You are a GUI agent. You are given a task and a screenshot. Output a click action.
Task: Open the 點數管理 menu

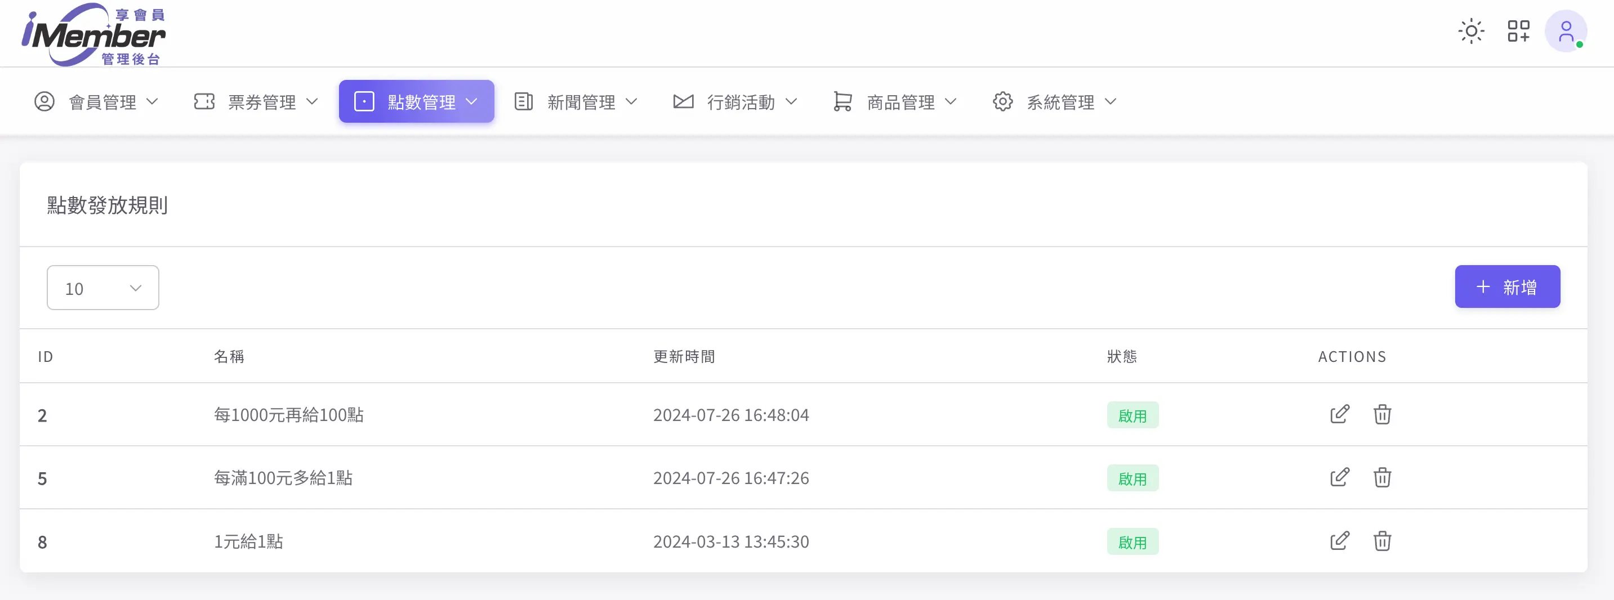[x=416, y=101]
